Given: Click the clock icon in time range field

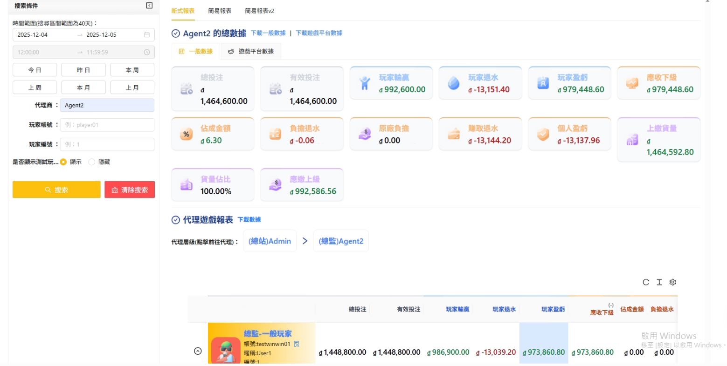Looking at the screenshot, I should click(x=147, y=52).
